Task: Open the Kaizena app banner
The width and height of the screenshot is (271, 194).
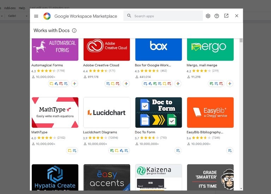Action: [158, 177]
